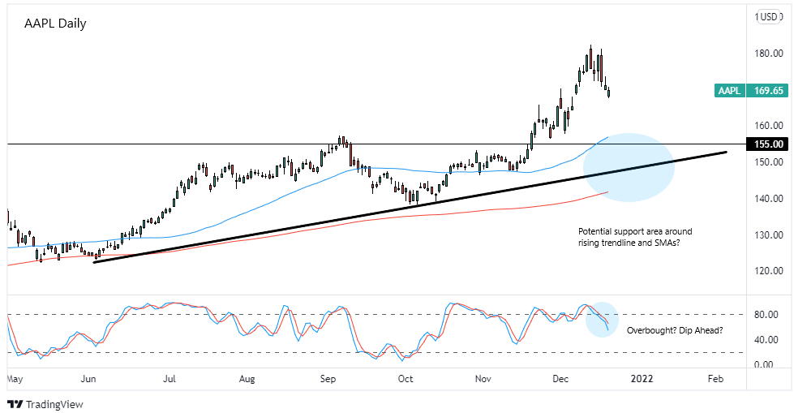
Task: Click the 160.00 price axis label
Action: (769, 125)
